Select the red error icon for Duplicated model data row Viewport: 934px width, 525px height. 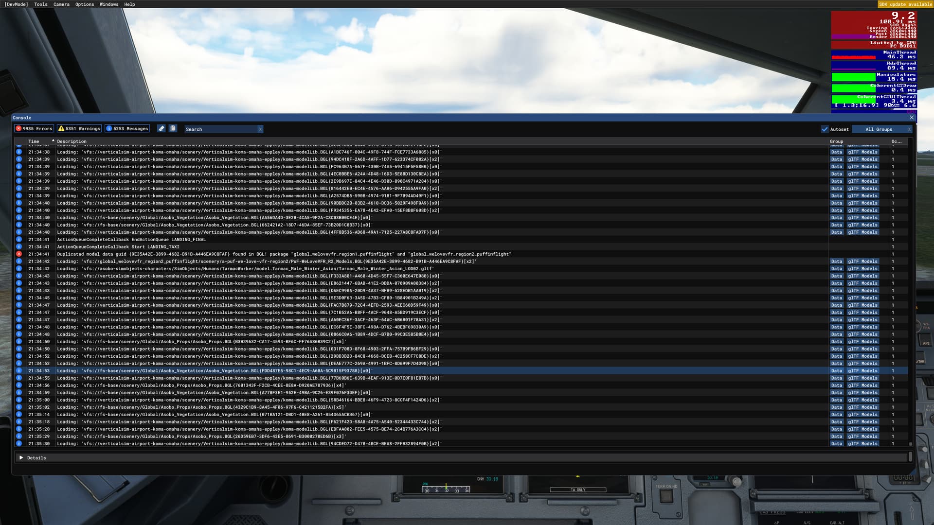pyautogui.click(x=19, y=254)
